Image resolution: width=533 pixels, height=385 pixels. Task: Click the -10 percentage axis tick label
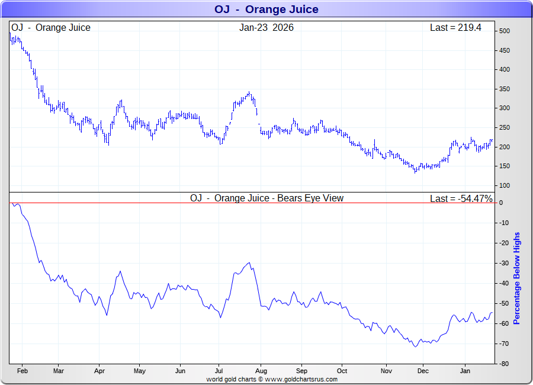pos(503,223)
